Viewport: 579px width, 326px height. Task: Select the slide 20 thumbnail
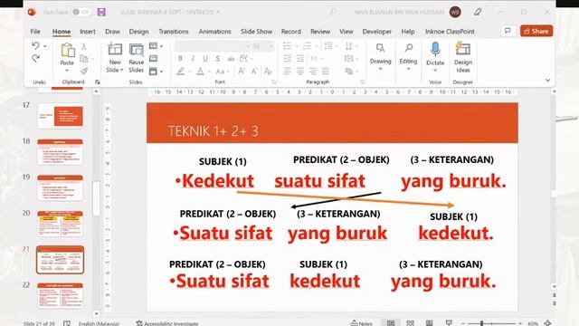(60, 224)
